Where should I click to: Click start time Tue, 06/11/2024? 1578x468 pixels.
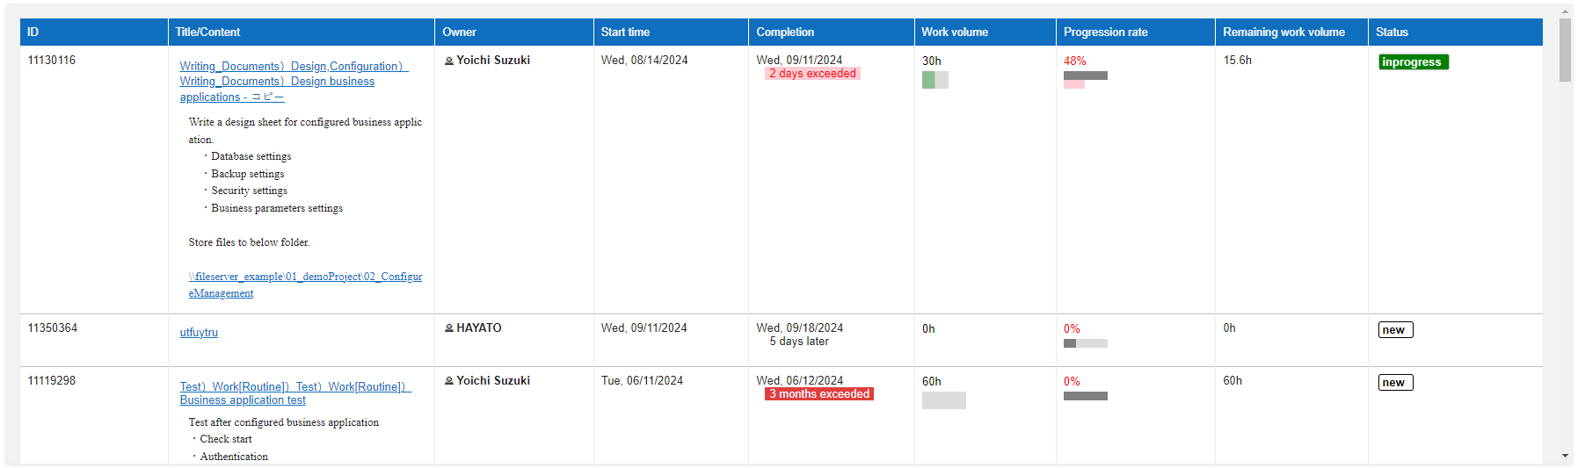[x=643, y=381]
